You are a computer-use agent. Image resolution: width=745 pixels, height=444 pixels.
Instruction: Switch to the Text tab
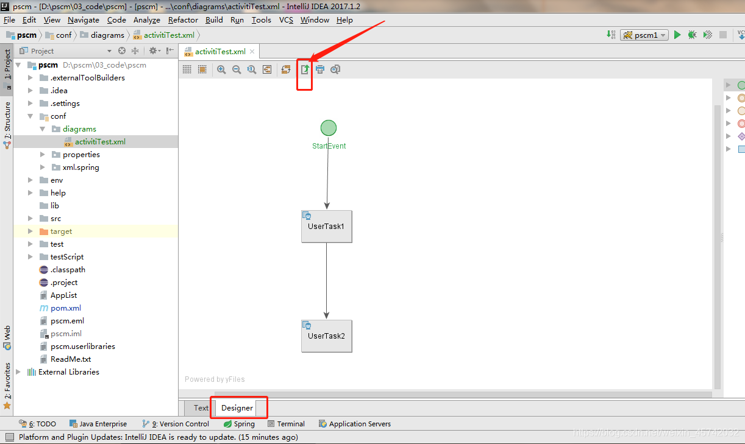coord(201,408)
